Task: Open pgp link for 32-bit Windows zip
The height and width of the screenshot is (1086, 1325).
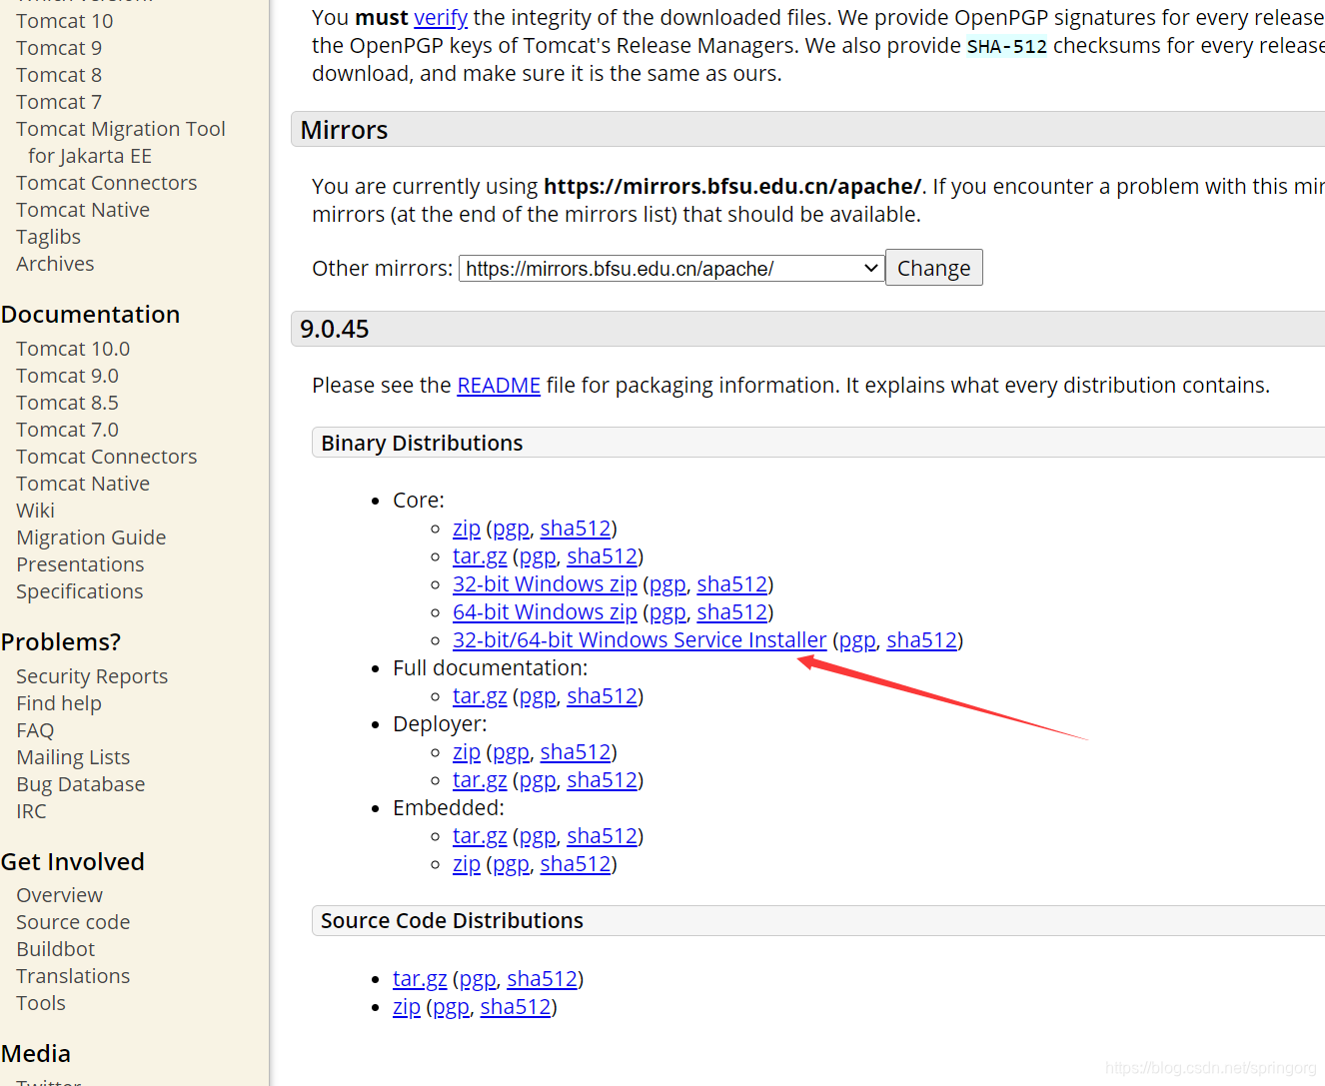Action: click(x=667, y=584)
